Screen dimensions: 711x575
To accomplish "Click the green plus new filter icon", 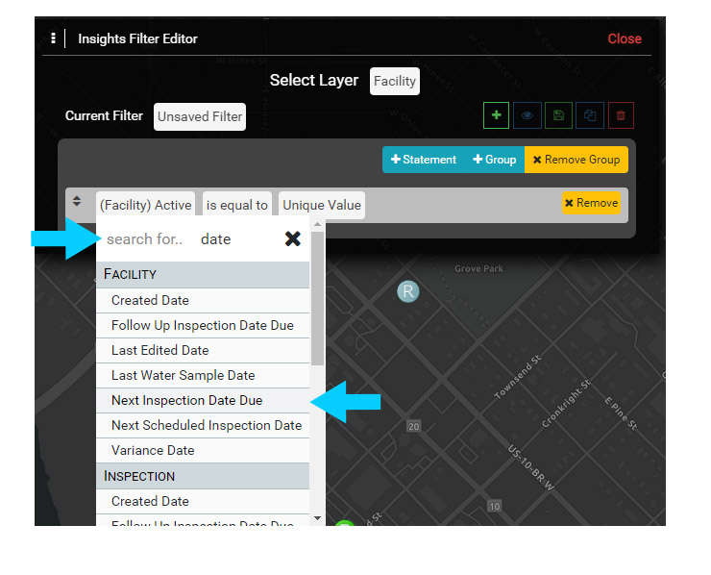I will (x=496, y=115).
